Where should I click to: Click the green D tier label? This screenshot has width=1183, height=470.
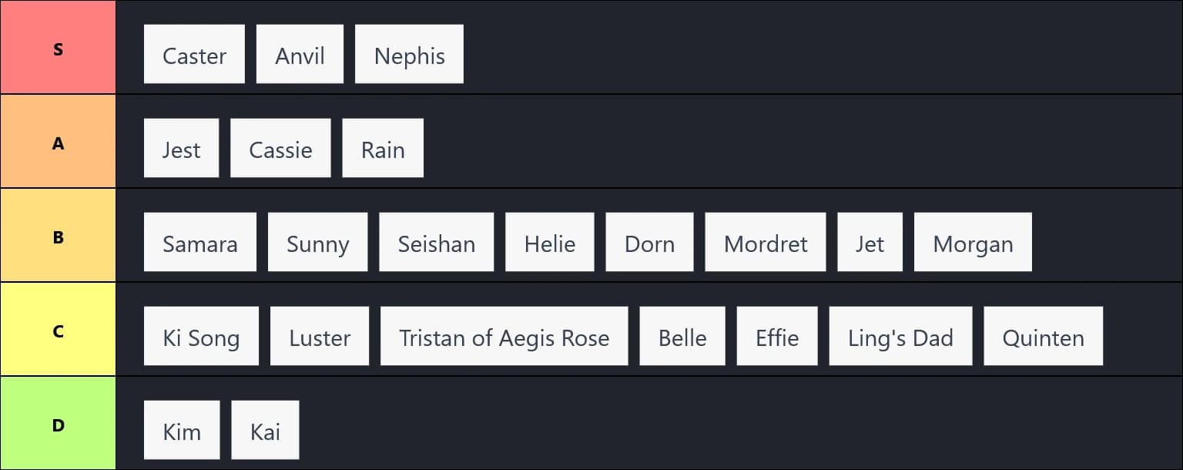click(x=58, y=424)
